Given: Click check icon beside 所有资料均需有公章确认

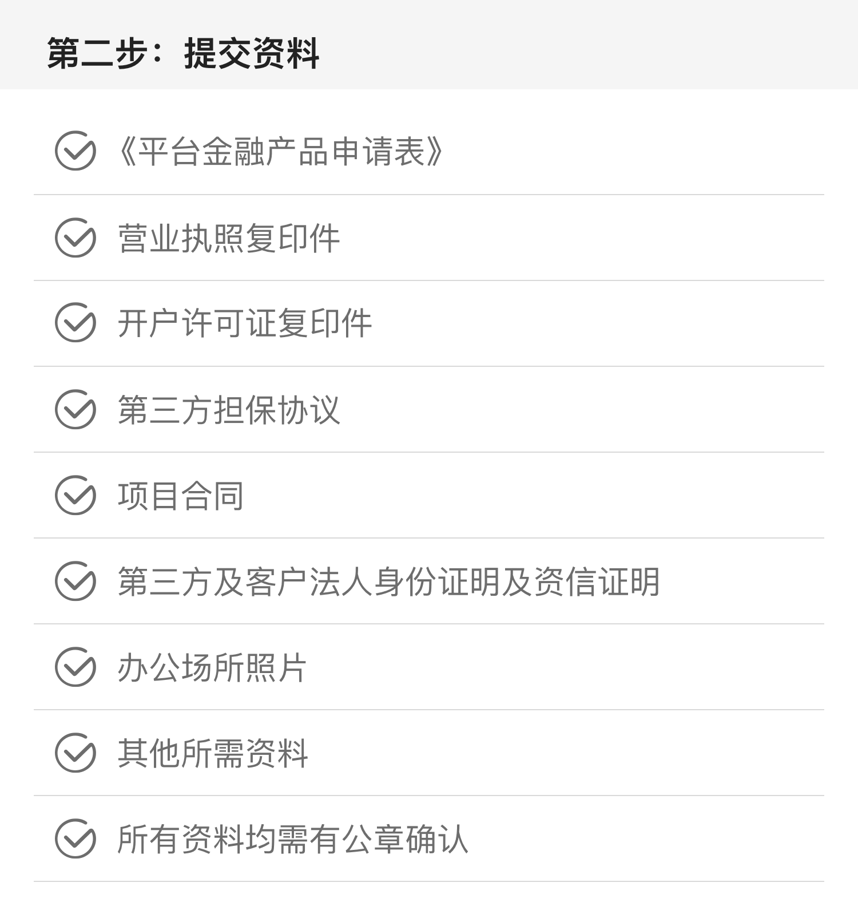Looking at the screenshot, I should point(75,838).
